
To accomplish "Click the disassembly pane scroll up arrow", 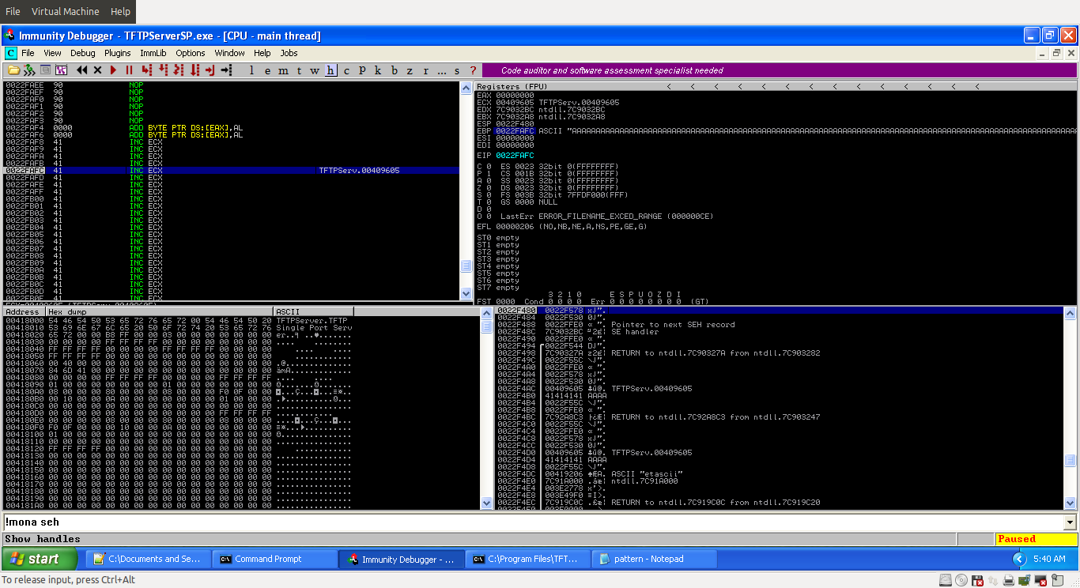I will point(466,88).
